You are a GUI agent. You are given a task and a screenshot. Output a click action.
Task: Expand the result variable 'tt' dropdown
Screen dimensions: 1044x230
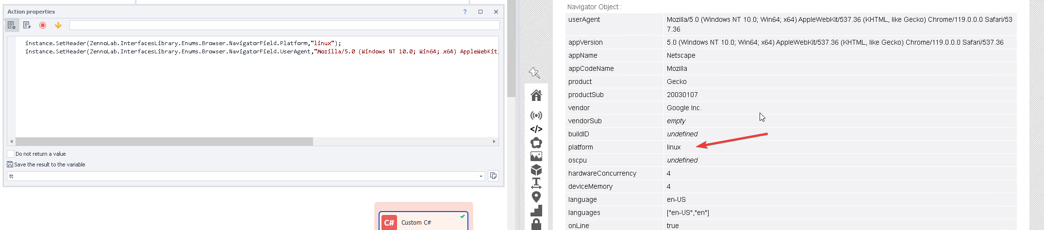point(481,176)
